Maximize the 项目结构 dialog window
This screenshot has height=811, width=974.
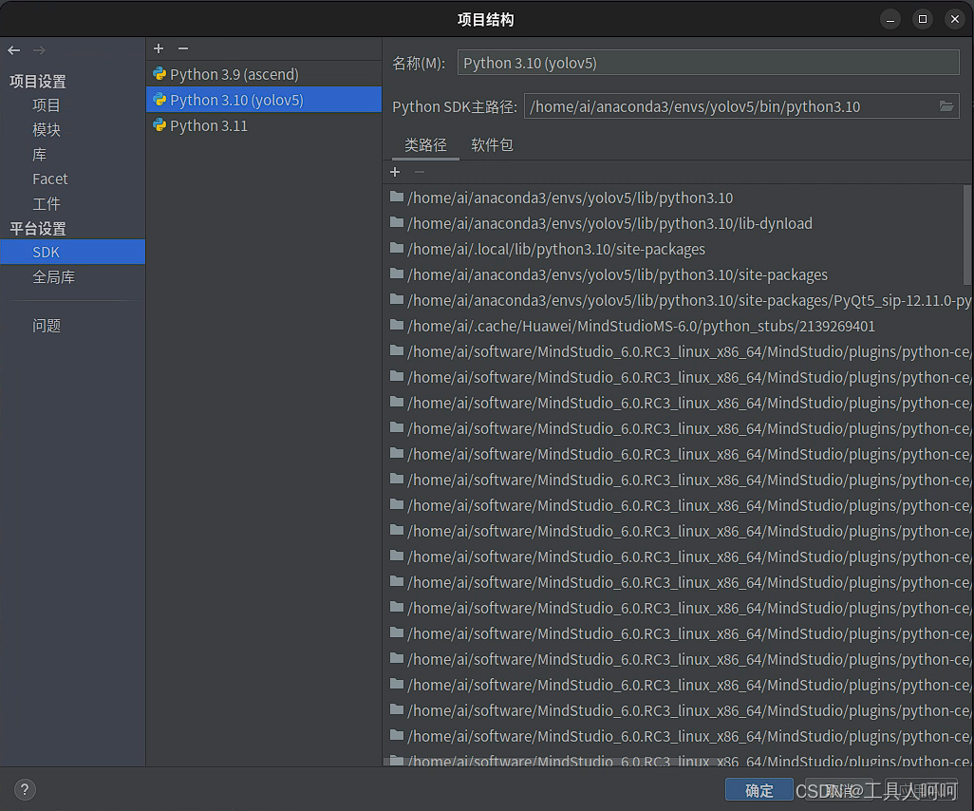(x=923, y=19)
